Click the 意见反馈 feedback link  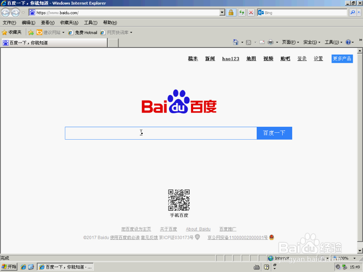point(150,238)
